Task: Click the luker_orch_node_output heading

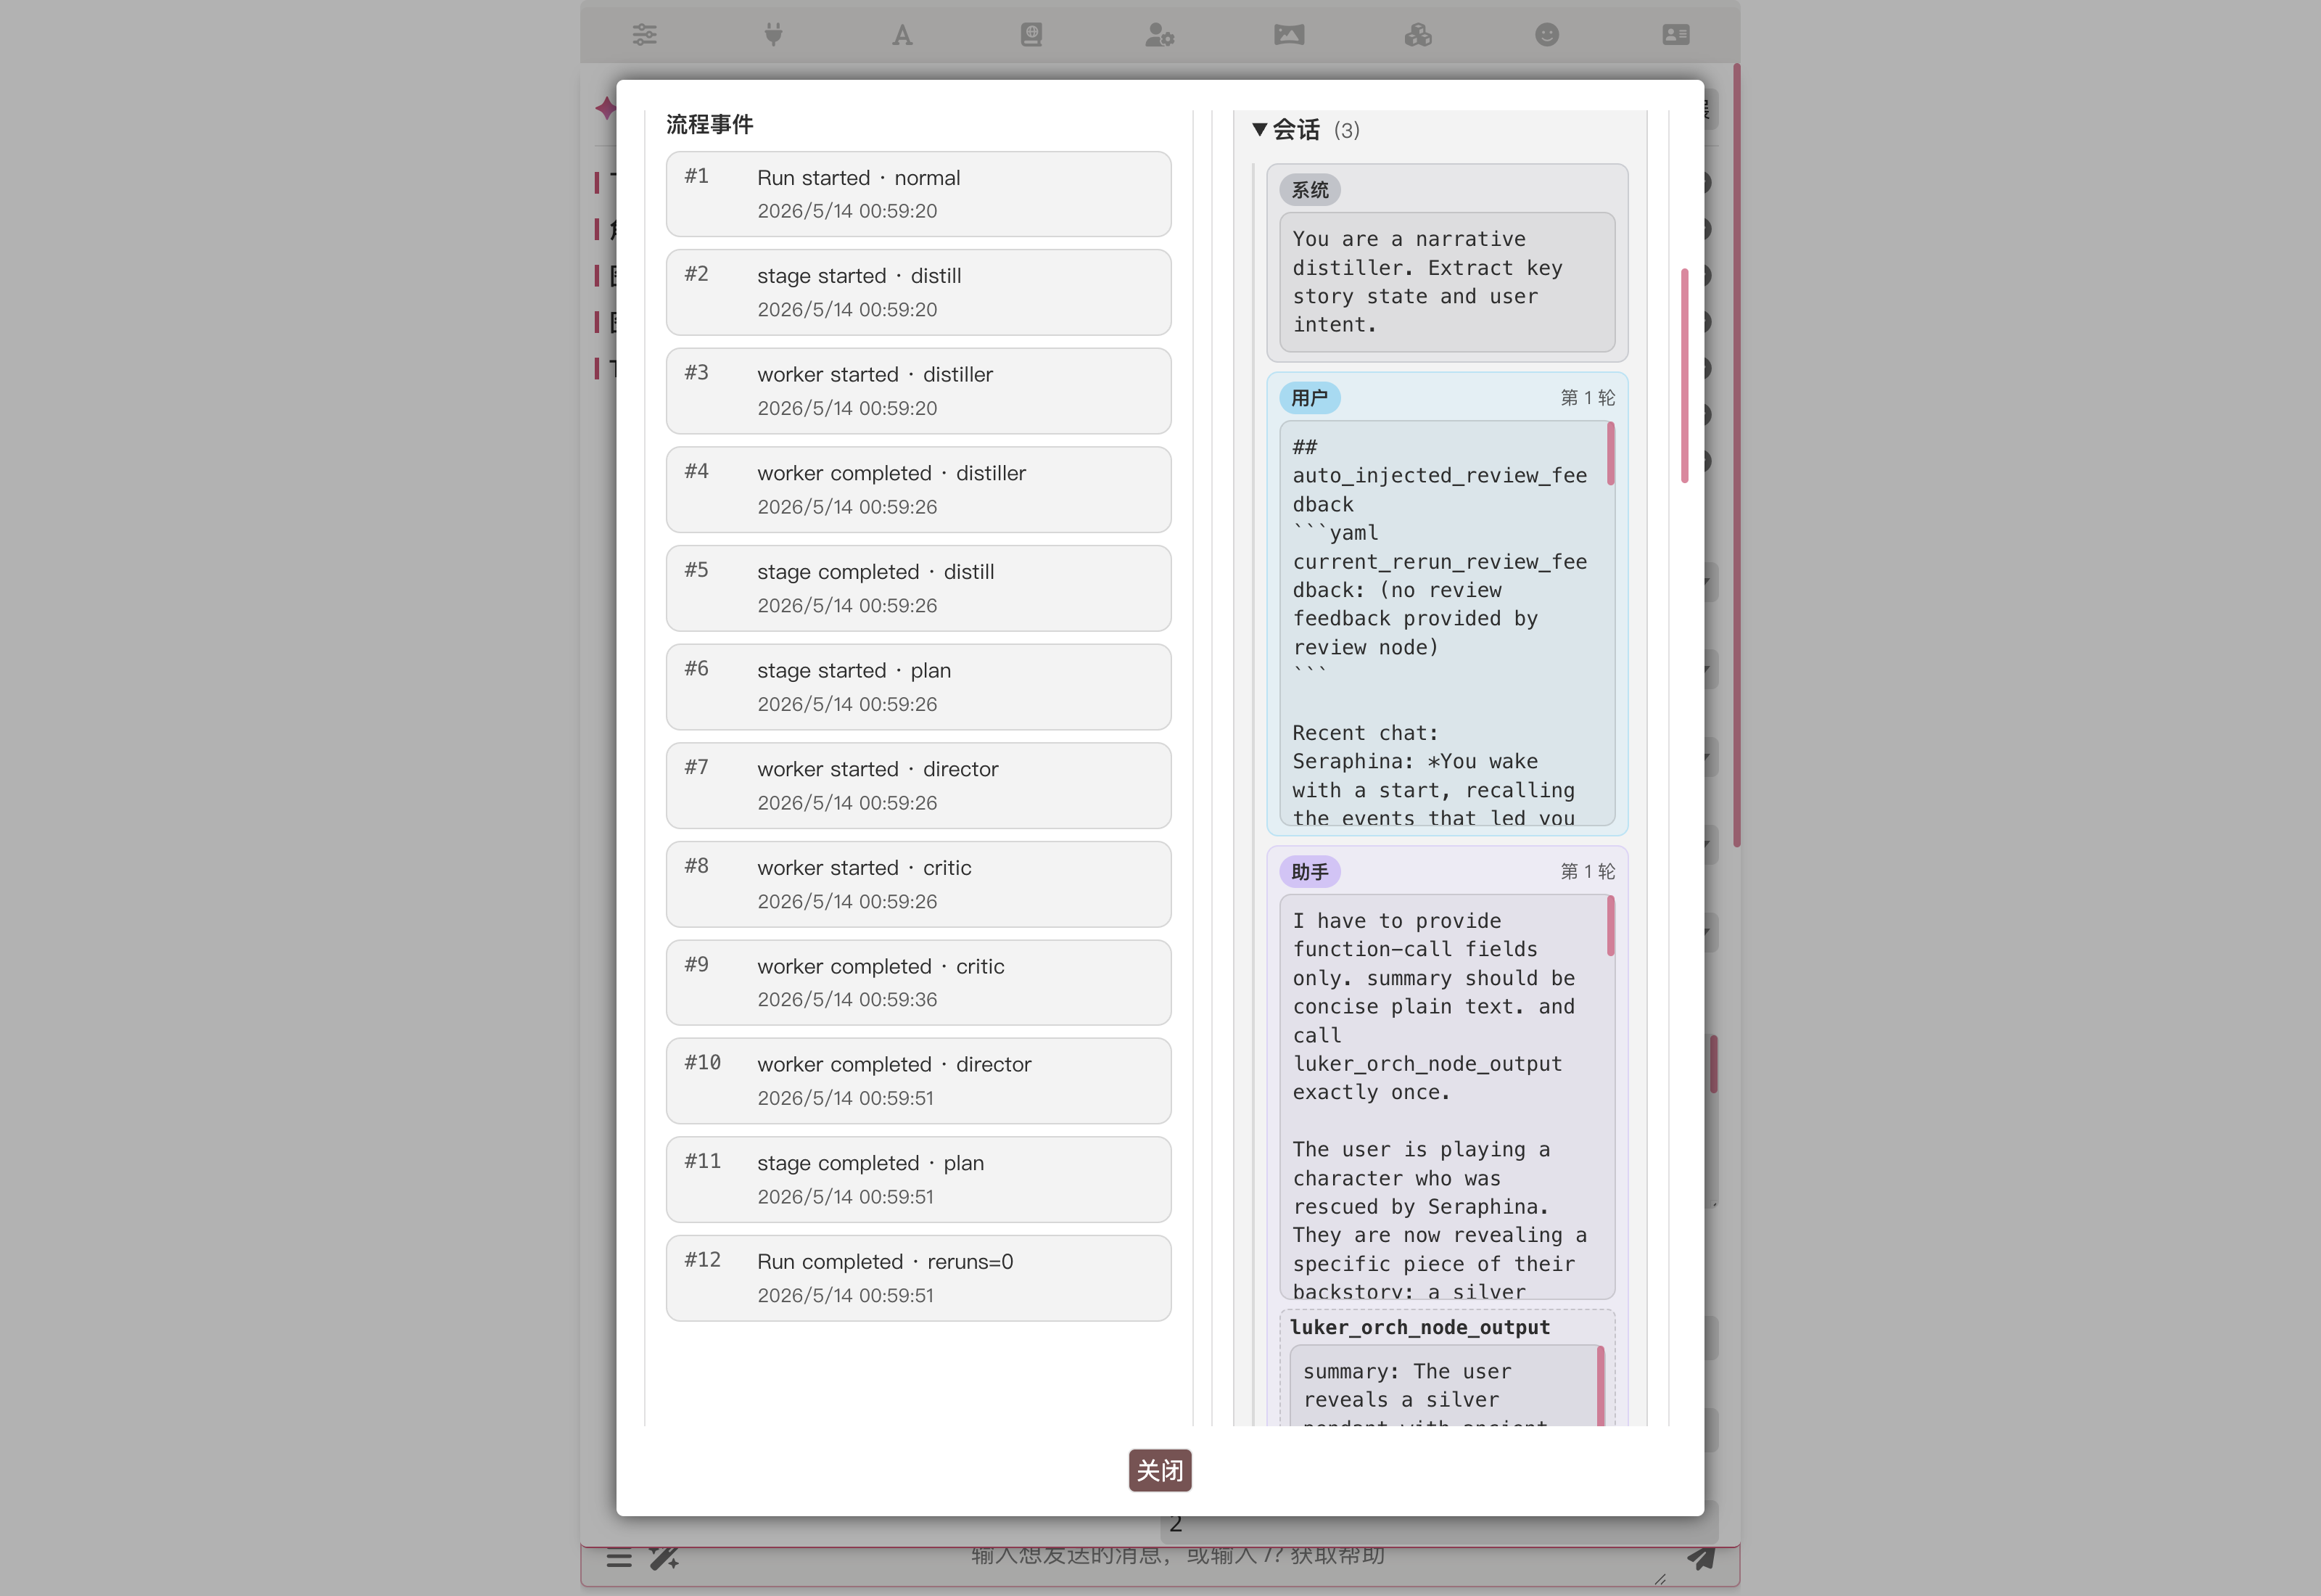Action: [x=1419, y=1327]
